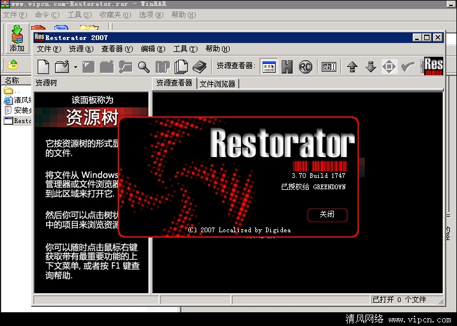457x326 pixels.
Task: Click the ab| edit mode icon
Action: tap(329, 66)
